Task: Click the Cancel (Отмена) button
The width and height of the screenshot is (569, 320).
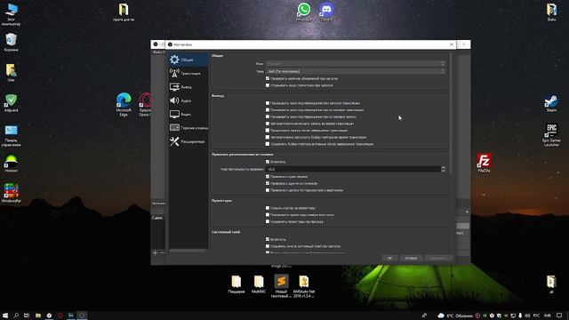Action: [411, 258]
